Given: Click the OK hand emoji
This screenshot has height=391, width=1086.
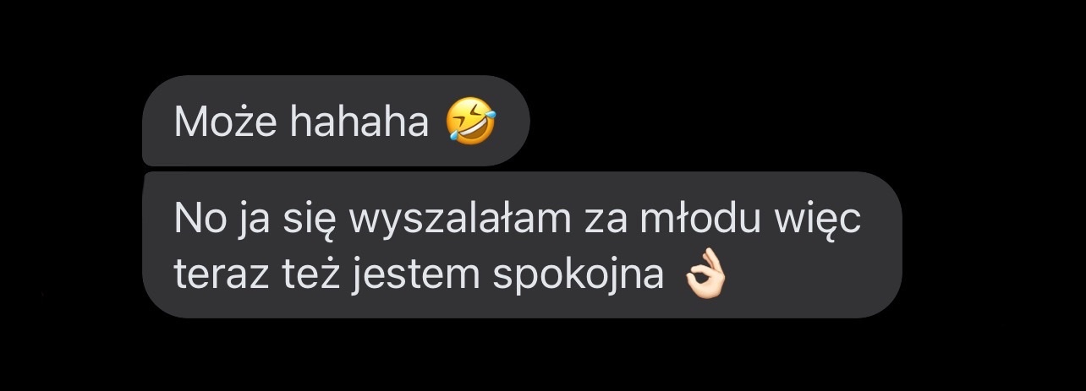Looking at the screenshot, I should pyautogui.click(x=705, y=276).
